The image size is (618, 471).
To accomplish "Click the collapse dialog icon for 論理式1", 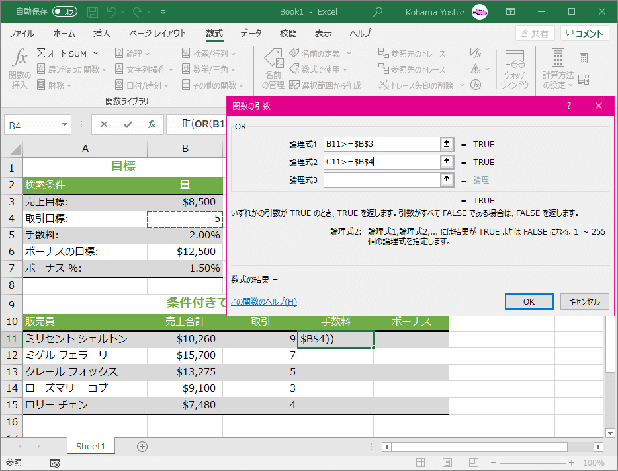I will [447, 144].
